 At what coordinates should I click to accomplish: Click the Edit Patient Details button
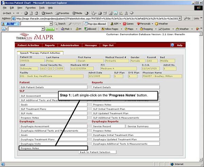pyautogui.click(x=53, y=87)
